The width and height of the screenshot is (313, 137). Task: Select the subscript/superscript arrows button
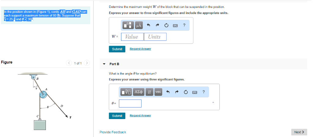[149, 92]
